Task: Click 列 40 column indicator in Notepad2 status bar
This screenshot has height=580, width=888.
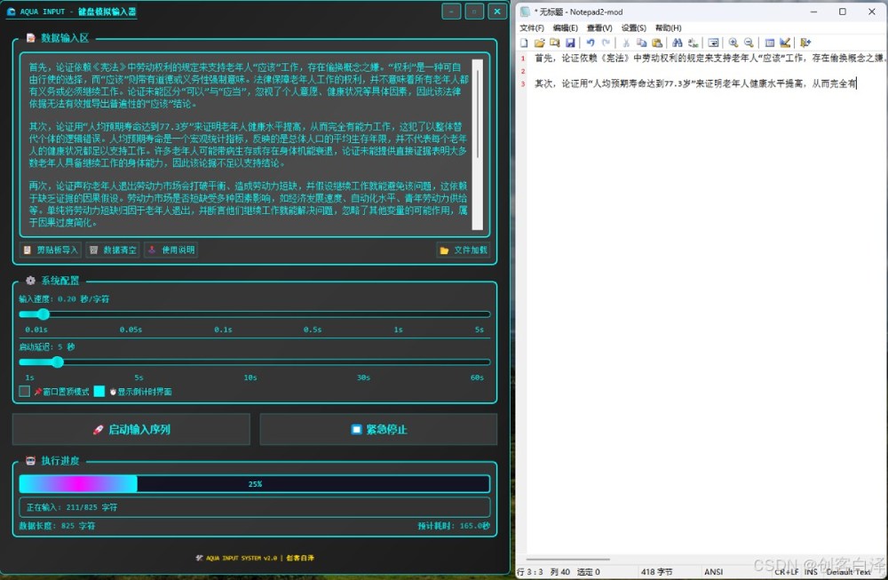Action: pos(560,572)
